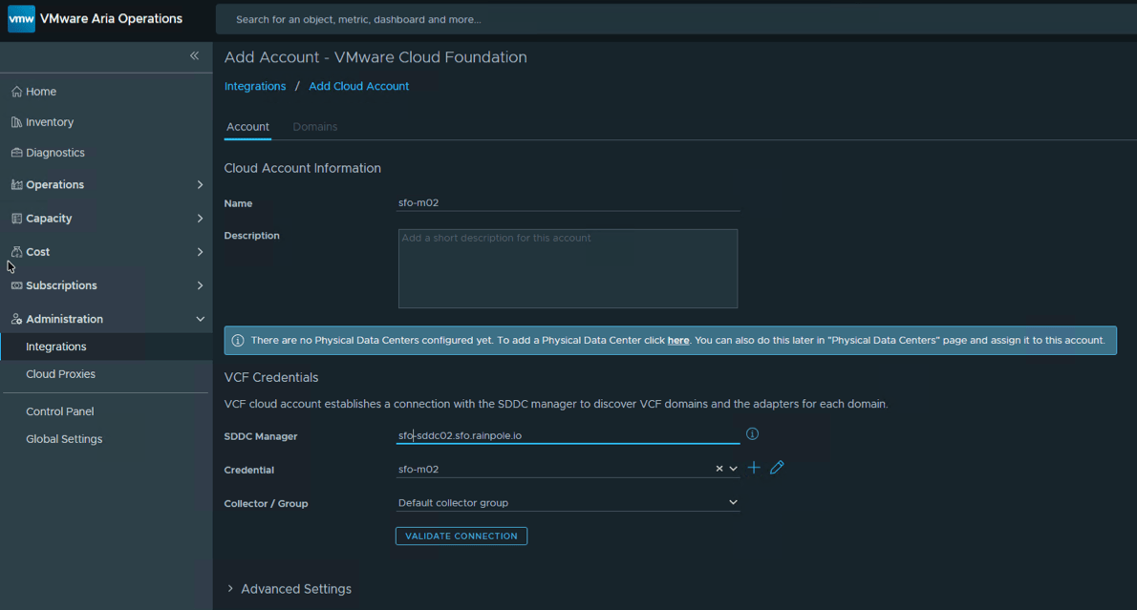Viewport: 1137px width, 610px height.
Task: Click the SDDC Manager input field
Action: click(x=568, y=435)
